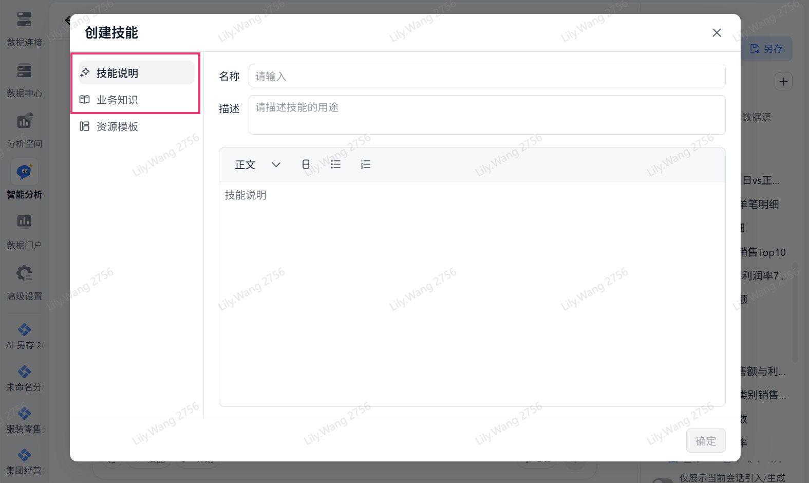Viewport: 809px width, 483px height.
Task: Open 高级设置 gear in the sidebar
Action: coord(24,282)
